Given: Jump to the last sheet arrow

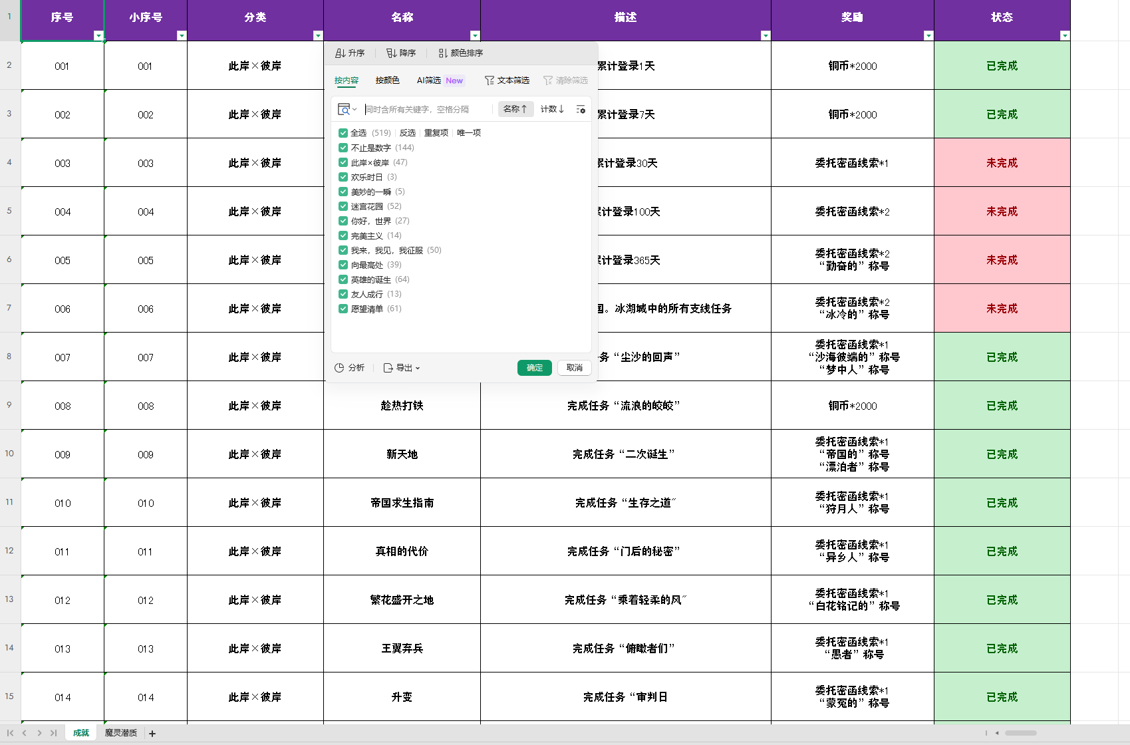Looking at the screenshot, I should point(53,733).
